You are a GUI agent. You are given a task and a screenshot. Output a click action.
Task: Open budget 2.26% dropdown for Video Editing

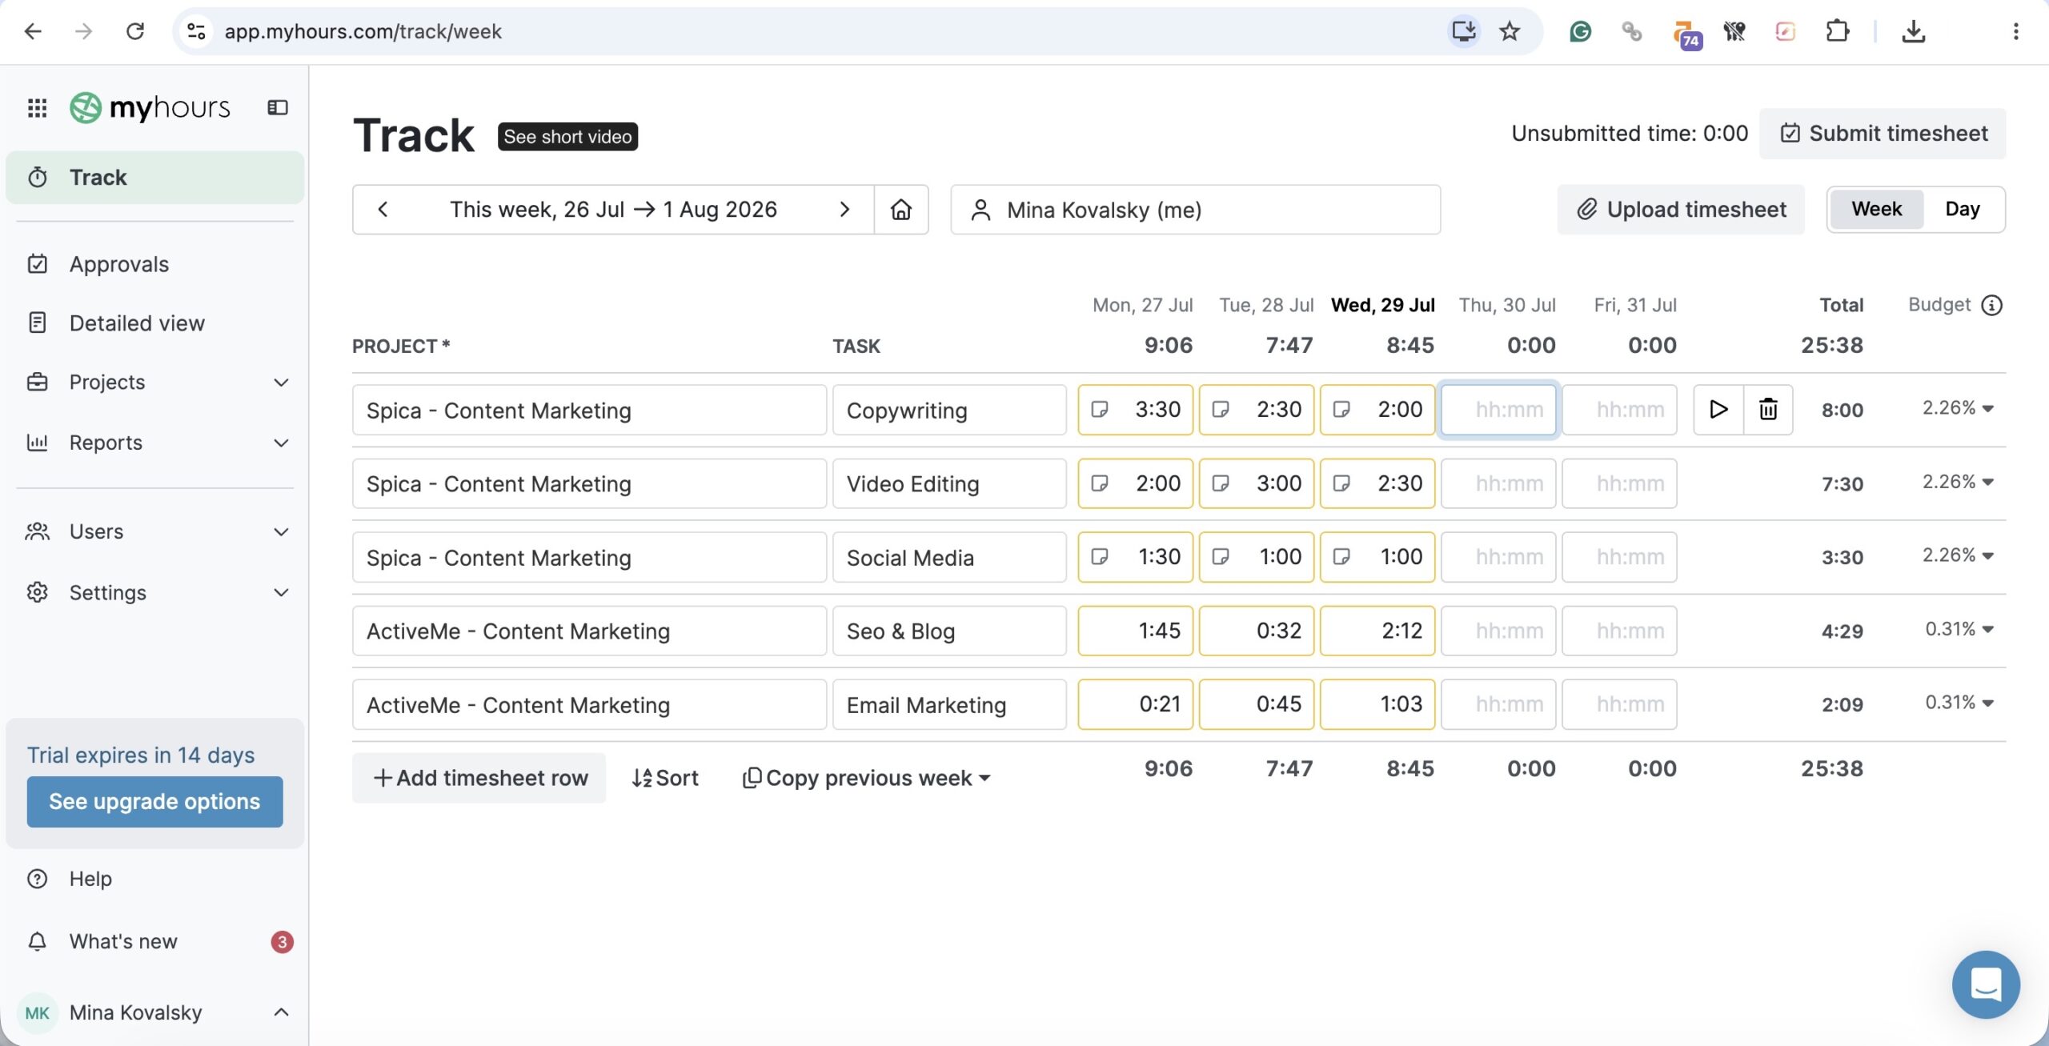pyautogui.click(x=1958, y=482)
